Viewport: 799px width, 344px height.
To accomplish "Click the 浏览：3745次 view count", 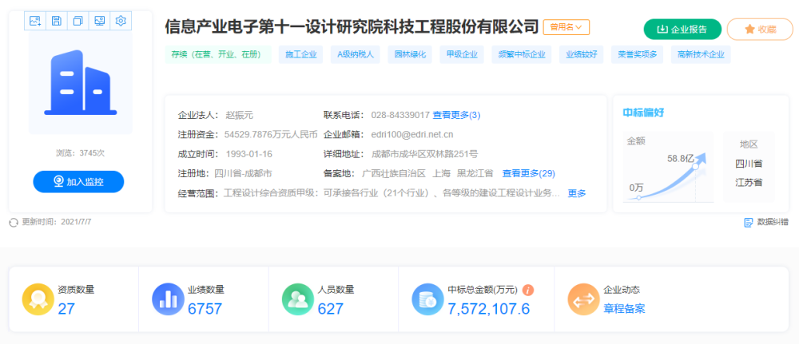I will [x=81, y=152].
